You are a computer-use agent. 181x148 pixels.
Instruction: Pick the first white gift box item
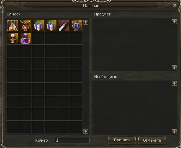38,26
